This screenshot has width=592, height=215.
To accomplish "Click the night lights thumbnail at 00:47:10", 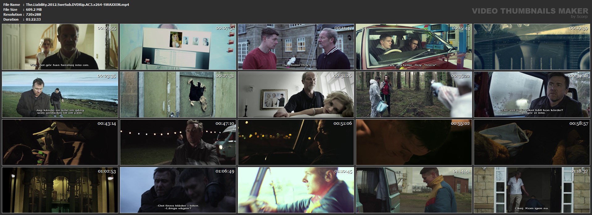I will coord(178,142).
